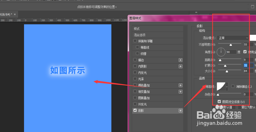The height and width of the screenshot is (132, 256).
Task: Enable the 外发光 checkbox
Action: [x=135, y=104]
